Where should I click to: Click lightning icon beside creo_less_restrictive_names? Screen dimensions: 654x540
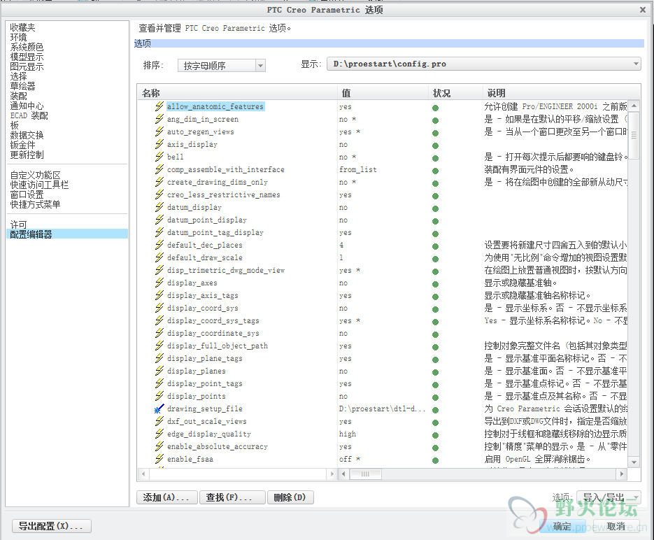(x=159, y=194)
